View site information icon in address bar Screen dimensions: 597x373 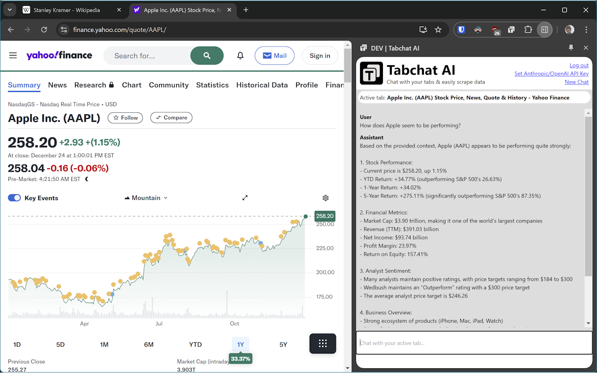click(x=64, y=30)
